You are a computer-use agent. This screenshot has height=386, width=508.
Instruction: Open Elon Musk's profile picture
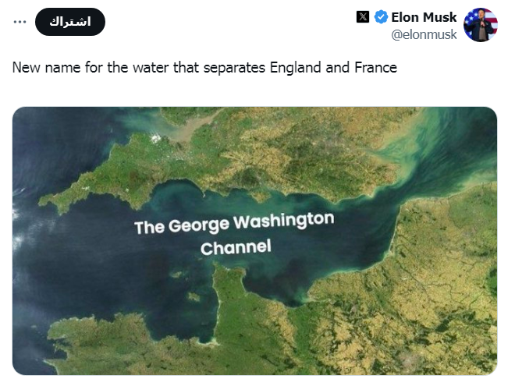pyautogui.click(x=481, y=25)
